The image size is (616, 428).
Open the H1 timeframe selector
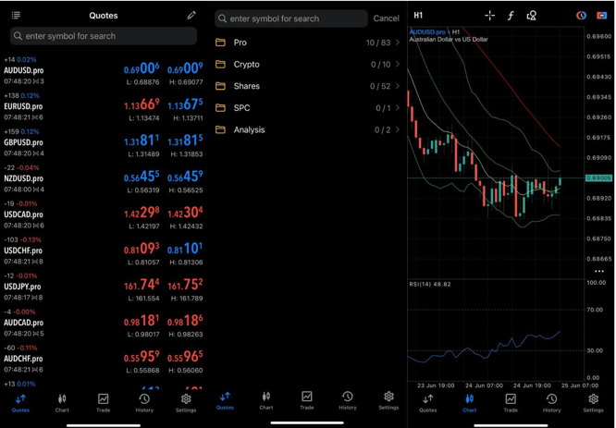click(418, 16)
